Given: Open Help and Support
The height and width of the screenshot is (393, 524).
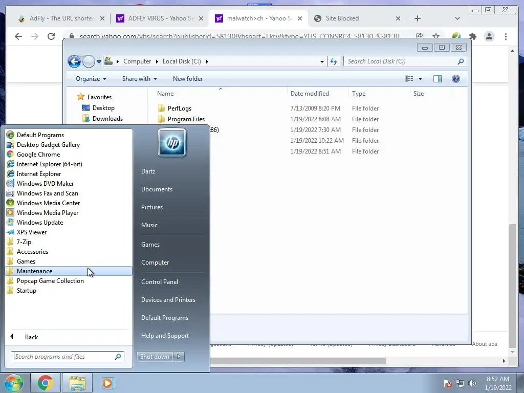Looking at the screenshot, I should 165,336.
